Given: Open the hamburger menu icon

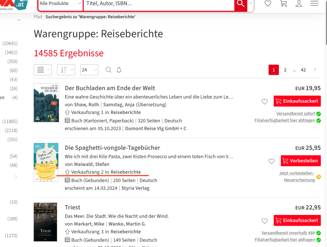Looking at the screenshot, I should click(314, 4).
